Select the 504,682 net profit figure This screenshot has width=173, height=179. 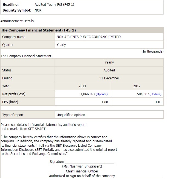click(x=143, y=94)
